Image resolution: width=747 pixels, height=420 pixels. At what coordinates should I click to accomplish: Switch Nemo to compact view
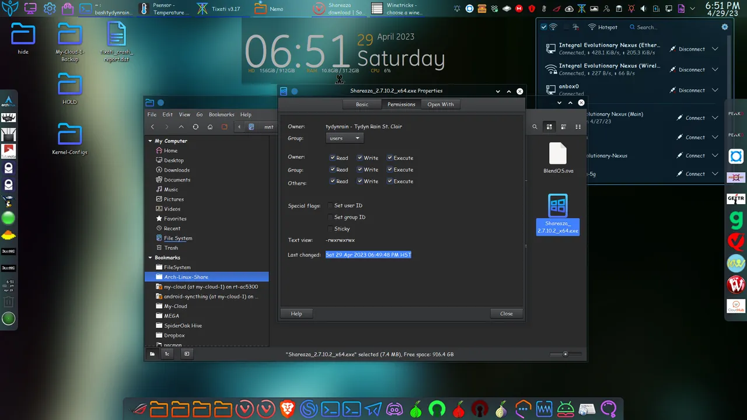click(578, 127)
